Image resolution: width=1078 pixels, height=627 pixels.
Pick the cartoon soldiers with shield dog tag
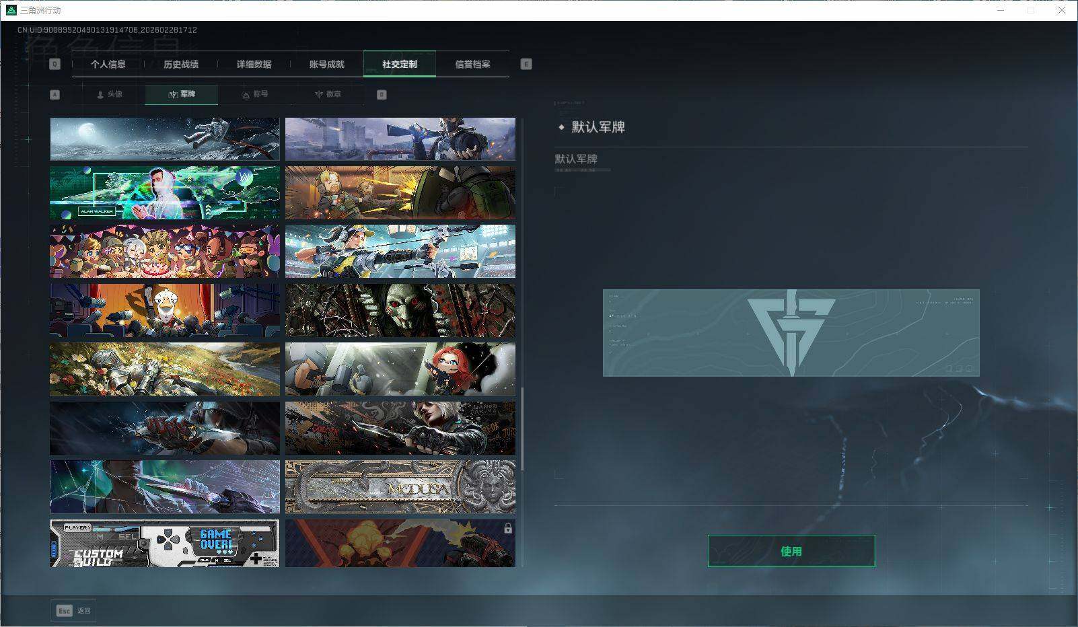400,193
